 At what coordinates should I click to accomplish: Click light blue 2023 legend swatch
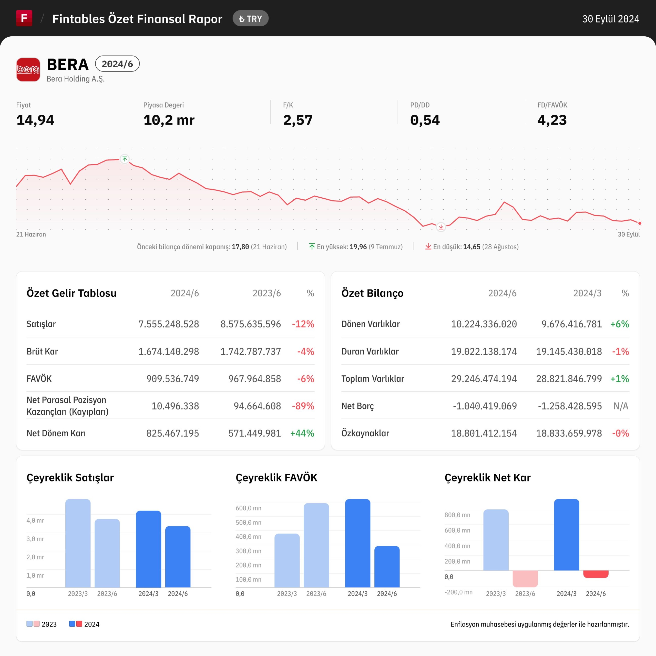tap(29, 624)
